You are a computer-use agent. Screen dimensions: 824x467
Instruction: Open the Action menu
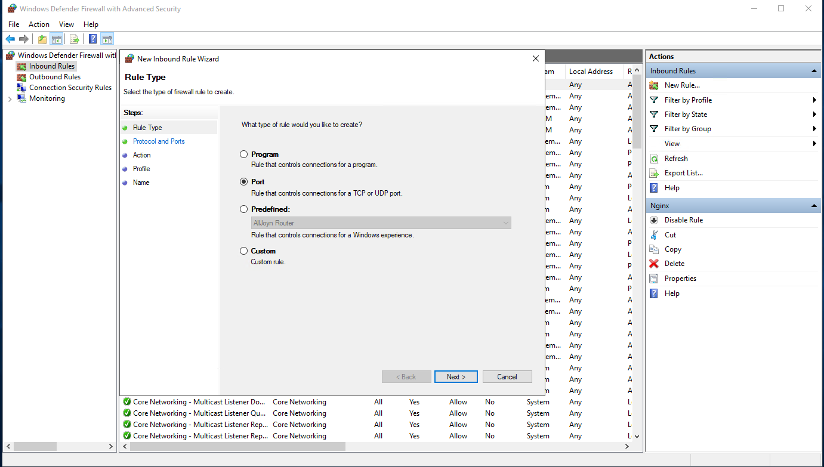click(x=39, y=24)
